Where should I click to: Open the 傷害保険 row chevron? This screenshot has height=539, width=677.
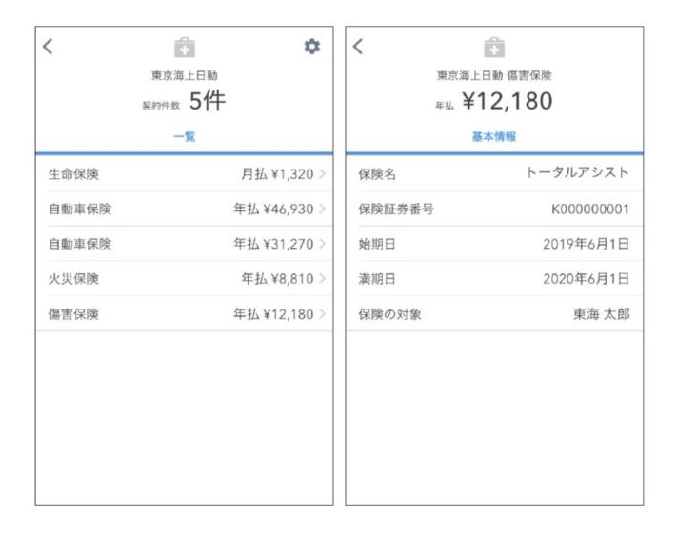[x=322, y=314]
